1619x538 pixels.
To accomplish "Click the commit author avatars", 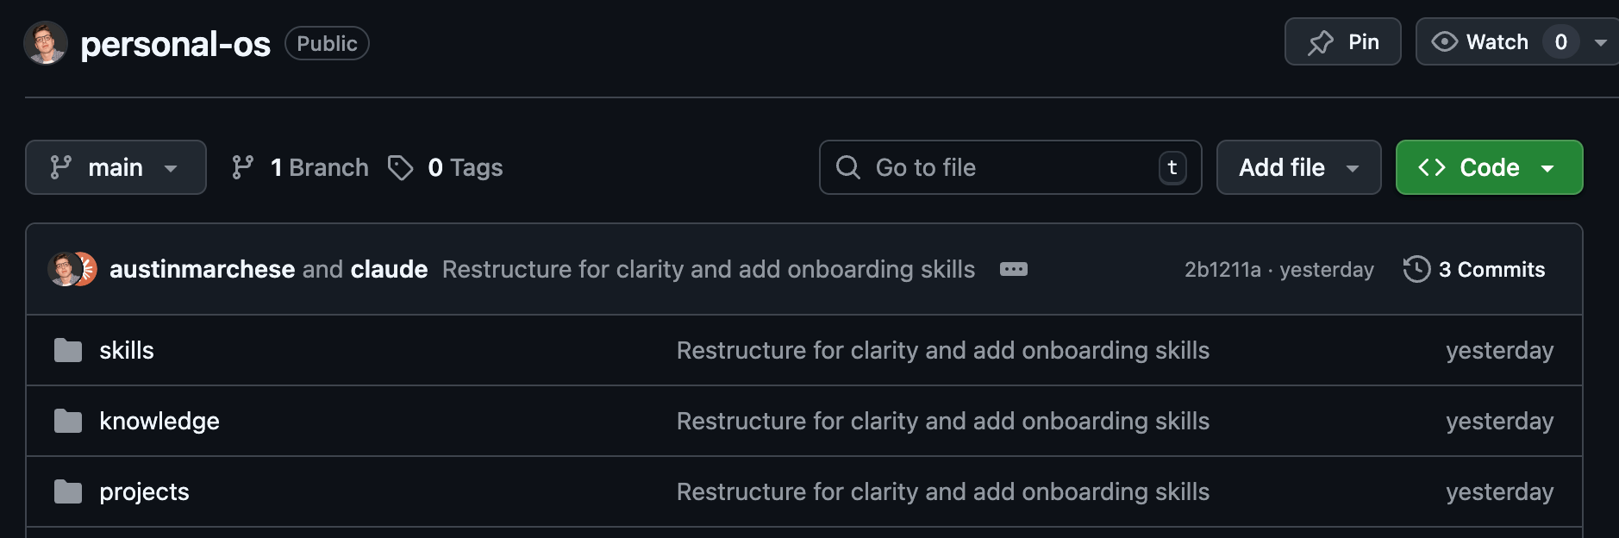I will pos(72,269).
